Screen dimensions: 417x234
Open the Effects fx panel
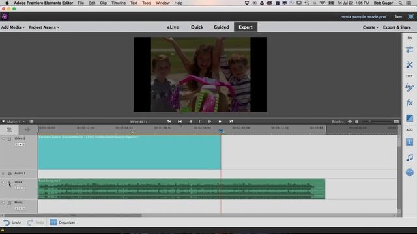click(x=410, y=103)
